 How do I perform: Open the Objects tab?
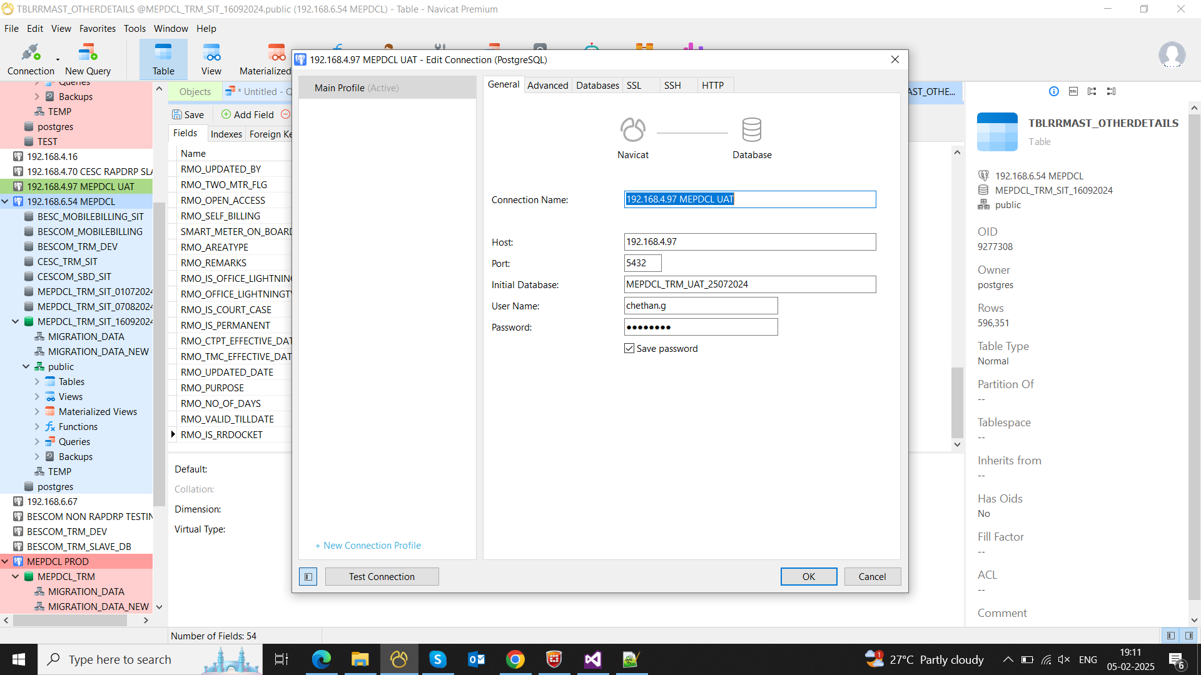[195, 92]
